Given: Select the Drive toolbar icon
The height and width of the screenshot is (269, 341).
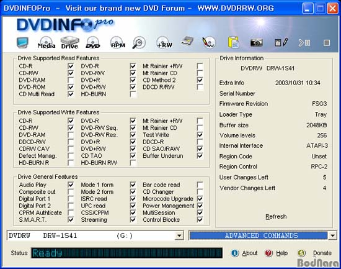Looking at the screenshot, I should click(x=70, y=42).
